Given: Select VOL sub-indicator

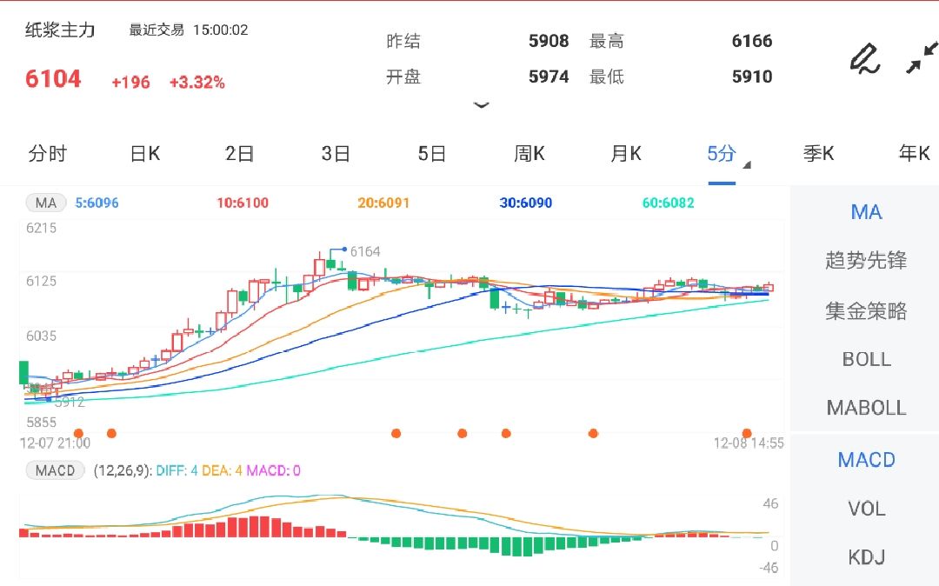Looking at the screenshot, I should pos(867,509).
